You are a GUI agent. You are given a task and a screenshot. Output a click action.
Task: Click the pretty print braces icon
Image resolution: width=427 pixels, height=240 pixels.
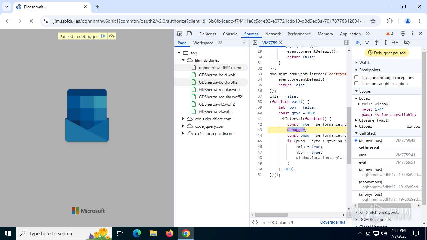pos(255,222)
